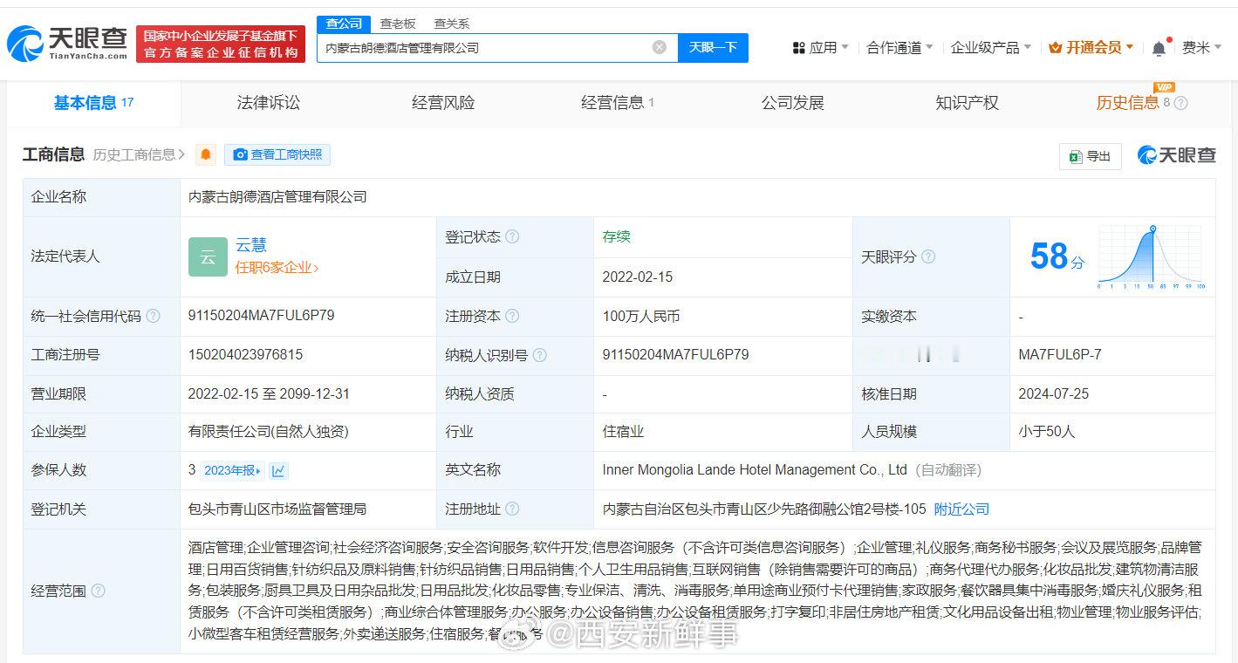Click the help icon next to 经营范围
The image size is (1238, 663).
click(98, 591)
